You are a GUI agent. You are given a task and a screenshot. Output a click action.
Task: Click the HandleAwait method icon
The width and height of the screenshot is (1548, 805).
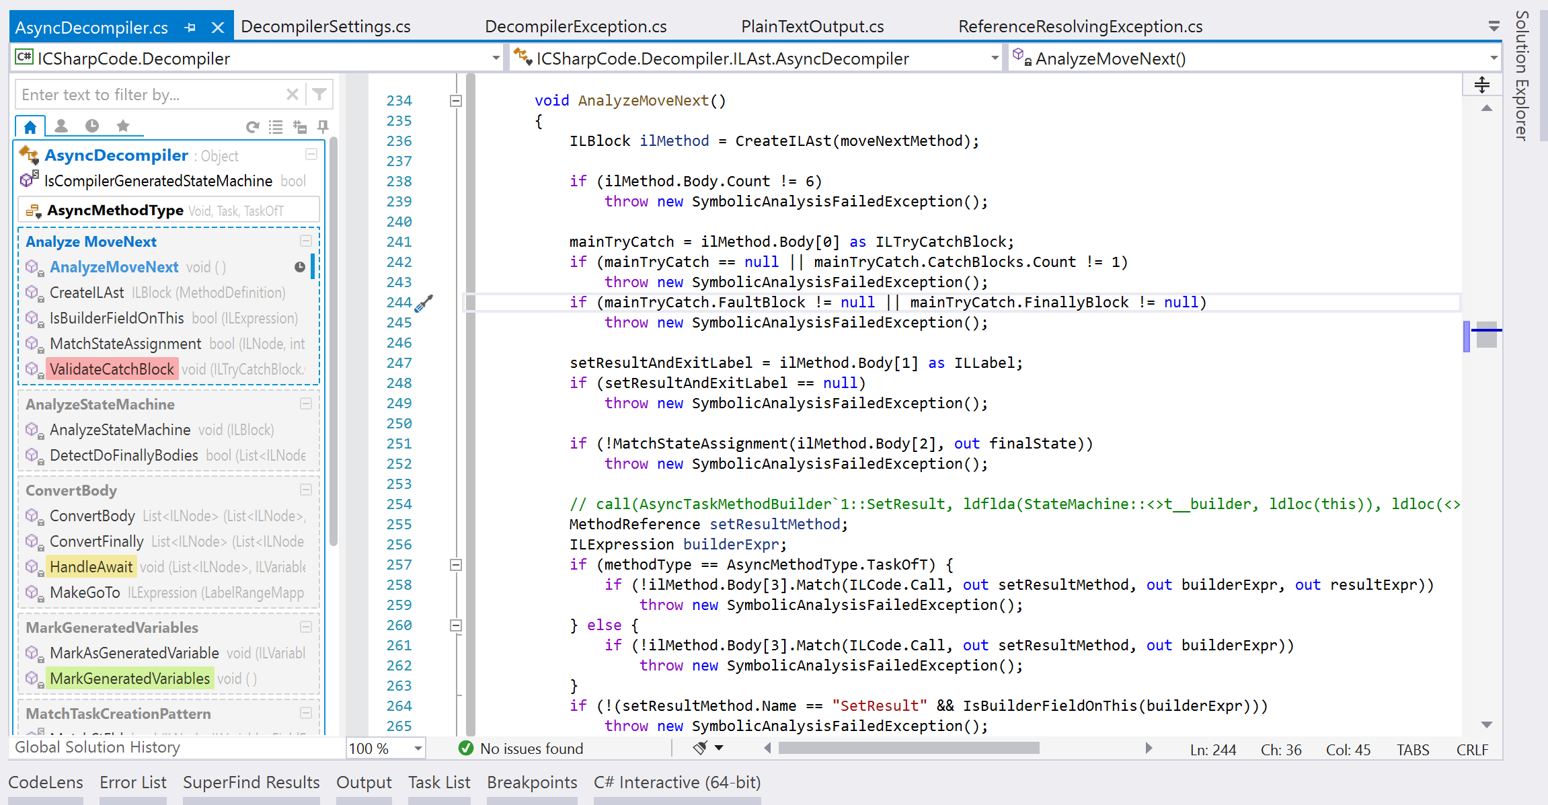[34, 568]
